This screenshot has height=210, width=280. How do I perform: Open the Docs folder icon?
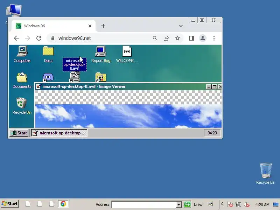point(48,54)
